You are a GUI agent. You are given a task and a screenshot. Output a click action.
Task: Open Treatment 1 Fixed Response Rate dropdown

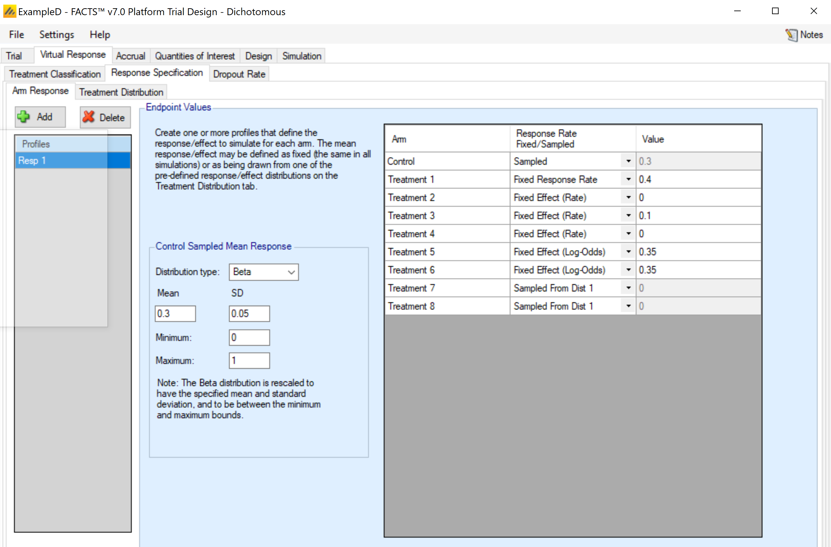(628, 179)
